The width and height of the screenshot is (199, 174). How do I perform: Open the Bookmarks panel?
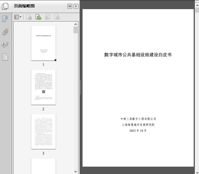point(5,19)
